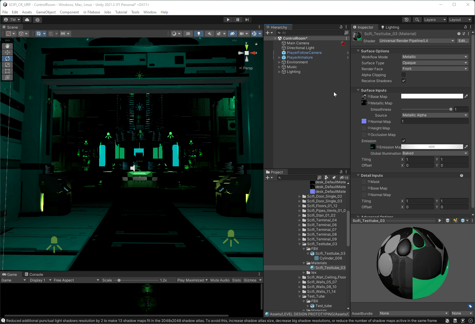Open the Window menu

(x=150, y=12)
